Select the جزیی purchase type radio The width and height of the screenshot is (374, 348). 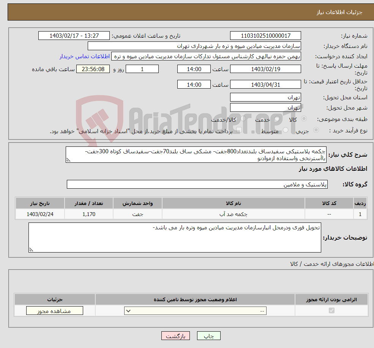(316, 130)
